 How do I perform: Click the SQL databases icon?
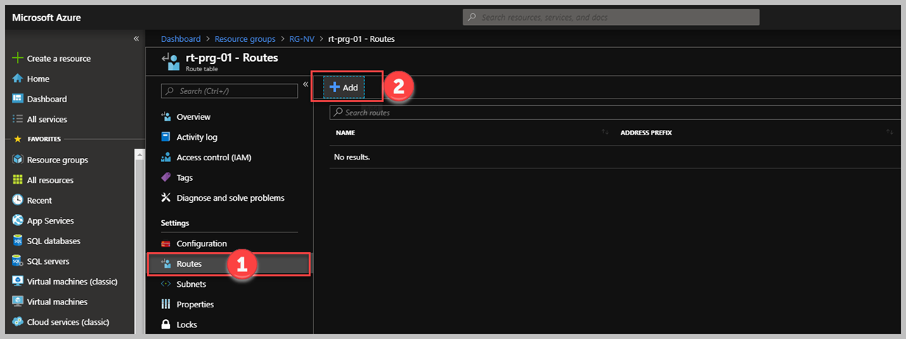pos(18,240)
